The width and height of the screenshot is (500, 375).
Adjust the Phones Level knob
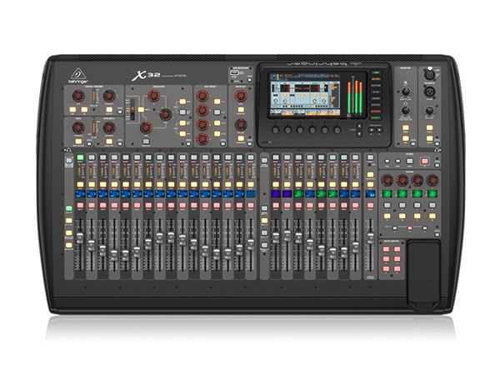(405, 110)
